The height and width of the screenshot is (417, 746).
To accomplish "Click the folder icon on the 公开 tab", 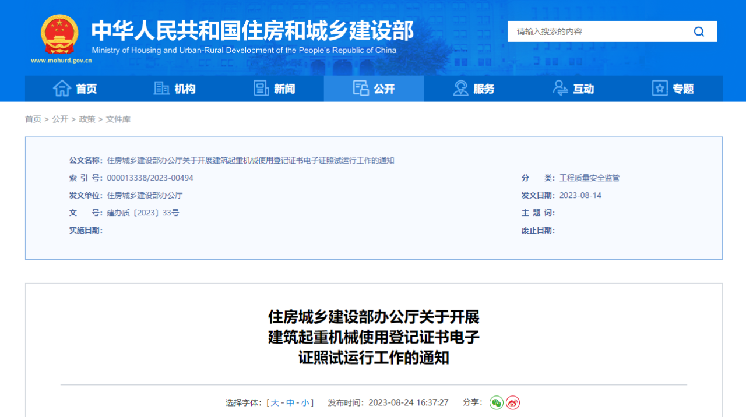I will tap(360, 88).
